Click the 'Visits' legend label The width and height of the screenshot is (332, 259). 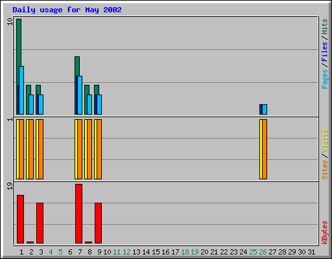click(324, 141)
